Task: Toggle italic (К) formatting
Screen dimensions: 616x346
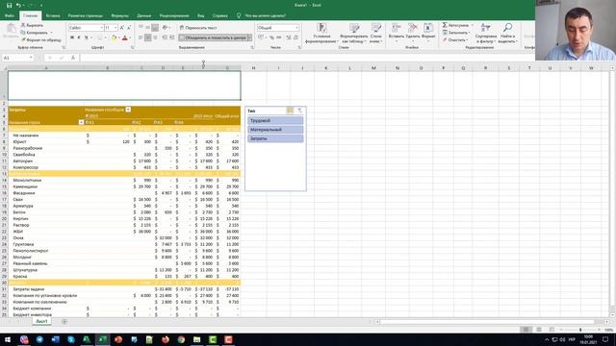Action: click(79, 37)
